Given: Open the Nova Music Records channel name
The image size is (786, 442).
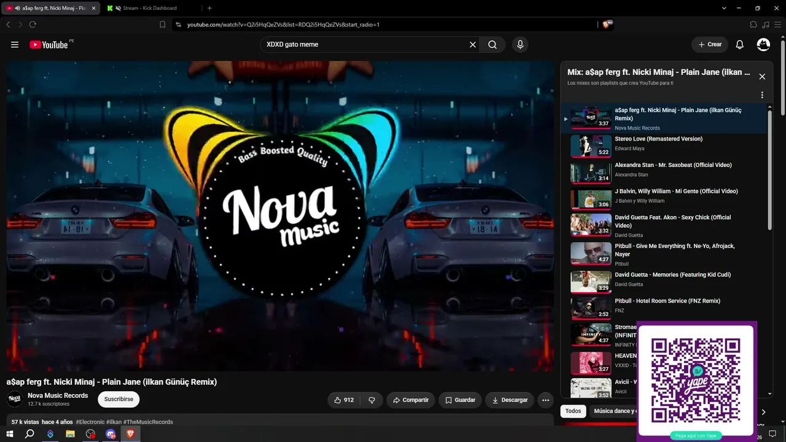Looking at the screenshot, I should (58, 395).
